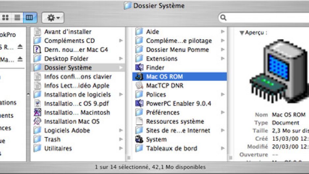The height and width of the screenshot is (174, 309).
Task: Expand Desktop Folder with its arrow
Action: pos(121,58)
